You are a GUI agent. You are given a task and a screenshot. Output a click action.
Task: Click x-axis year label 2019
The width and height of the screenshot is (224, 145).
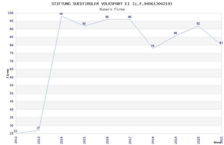click(x=176, y=140)
